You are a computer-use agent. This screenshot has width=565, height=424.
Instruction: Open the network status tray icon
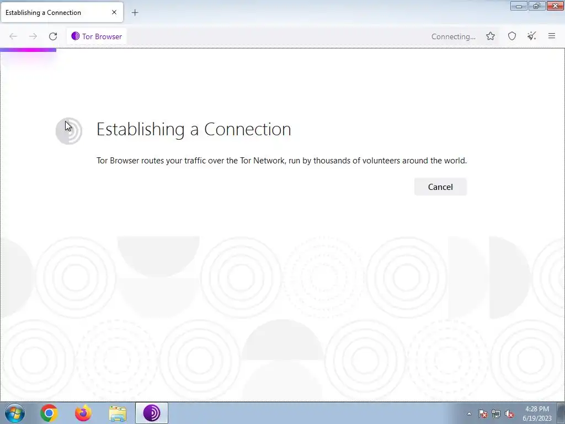[496, 414]
